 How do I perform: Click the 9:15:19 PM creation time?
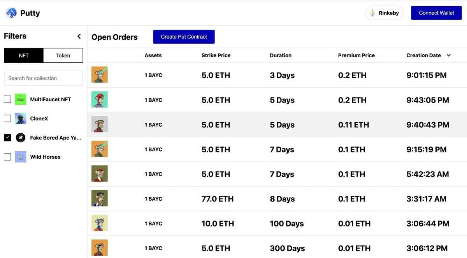tap(427, 149)
